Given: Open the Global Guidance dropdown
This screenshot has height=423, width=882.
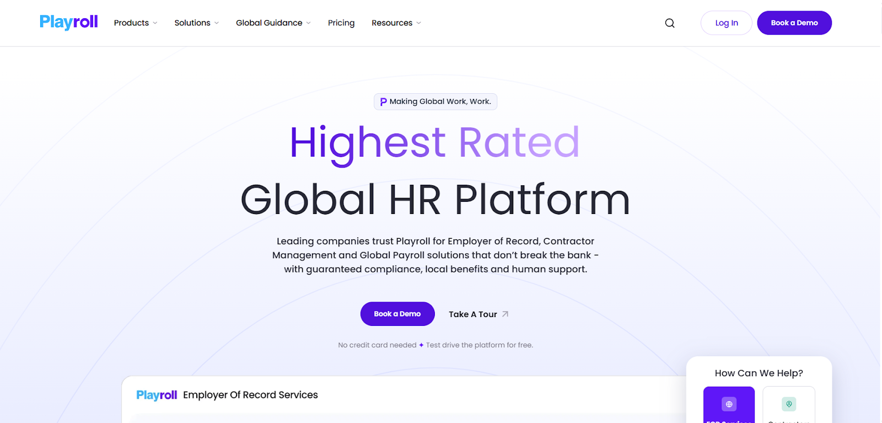Looking at the screenshot, I should 273,23.
